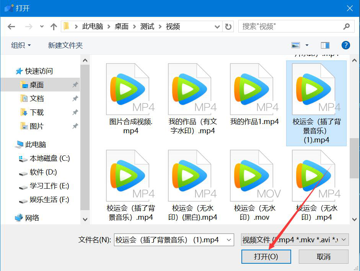Viewport: 360px width, 271px height.
Task: Open the view options dropdown arrow
Action: [x=307, y=45]
